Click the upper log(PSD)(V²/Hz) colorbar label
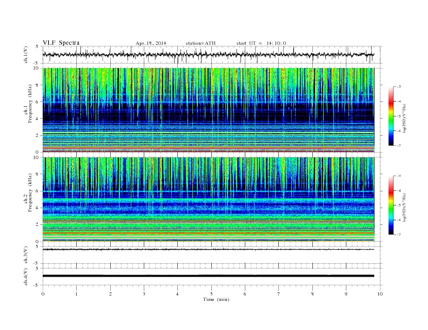Image resolution: width=428 pixels, height=330 pixels. coord(404,118)
